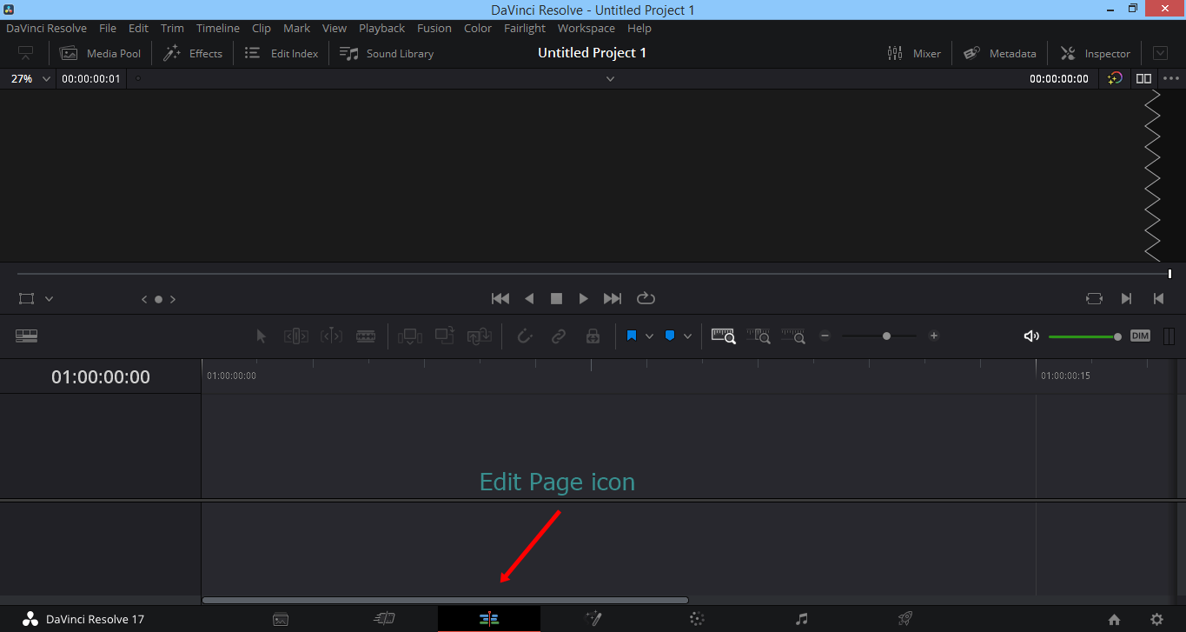Select the Trim Edit mode tool

point(296,336)
